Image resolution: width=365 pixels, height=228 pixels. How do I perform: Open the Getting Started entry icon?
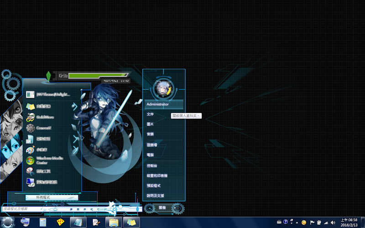[x=30, y=139]
